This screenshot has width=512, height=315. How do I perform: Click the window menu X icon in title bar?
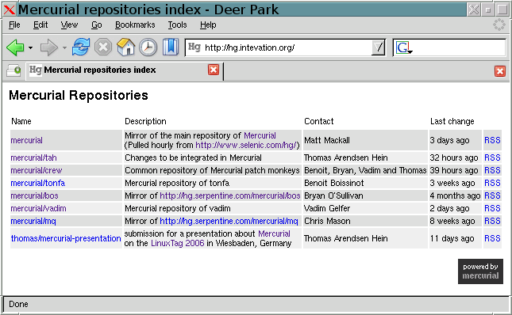coord(10,9)
